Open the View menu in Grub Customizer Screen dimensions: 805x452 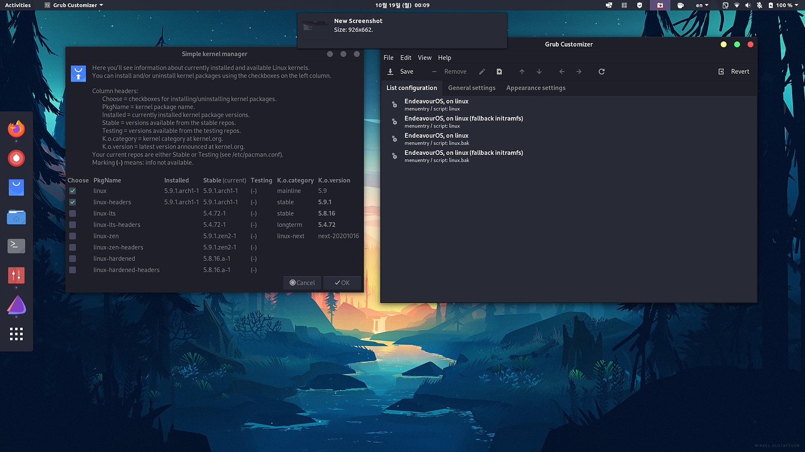click(x=425, y=58)
